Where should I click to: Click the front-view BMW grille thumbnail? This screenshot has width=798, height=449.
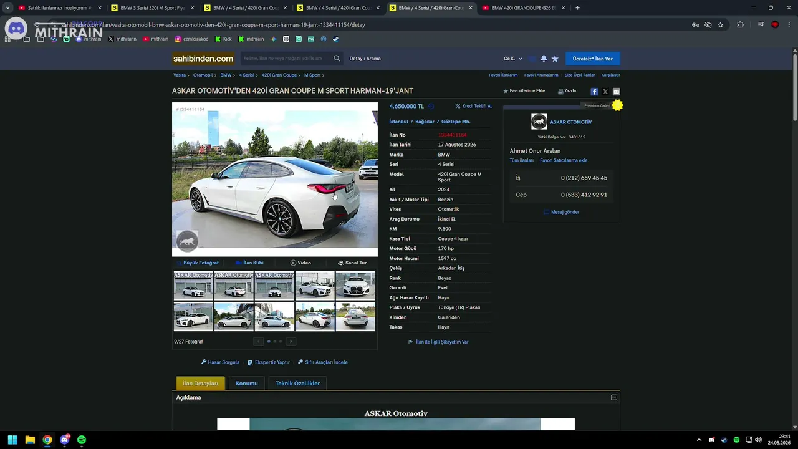click(355, 285)
